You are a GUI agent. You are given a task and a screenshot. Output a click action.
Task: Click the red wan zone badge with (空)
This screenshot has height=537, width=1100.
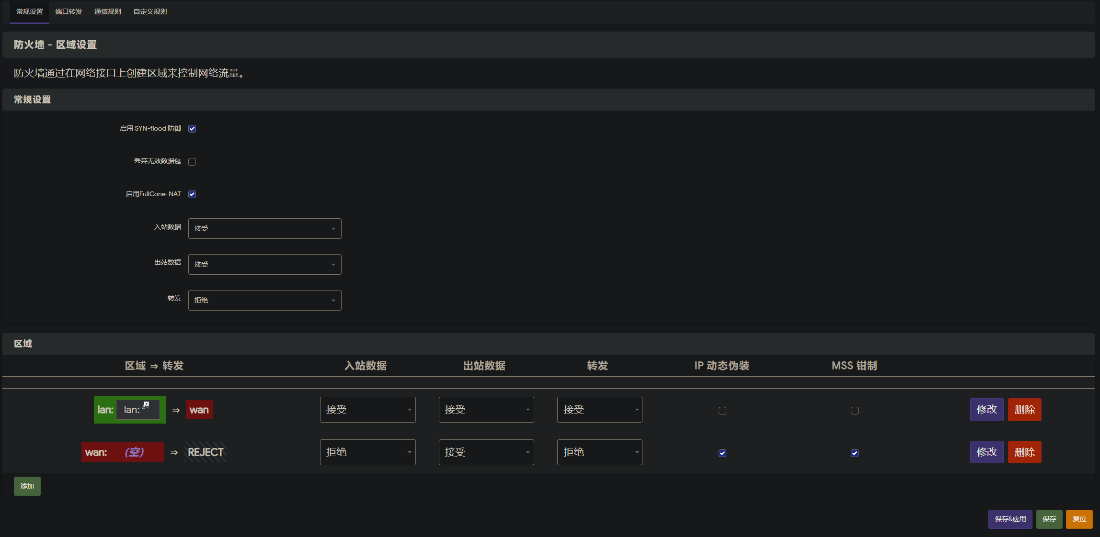pyautogui.click(x=123, y=452)
